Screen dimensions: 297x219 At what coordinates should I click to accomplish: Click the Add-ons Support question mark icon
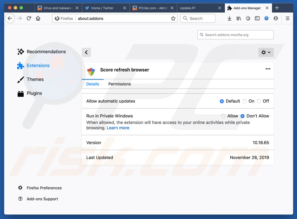20,199
